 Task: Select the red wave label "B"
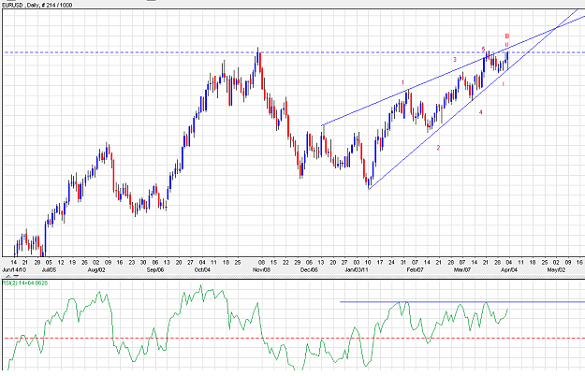[507, 36]
